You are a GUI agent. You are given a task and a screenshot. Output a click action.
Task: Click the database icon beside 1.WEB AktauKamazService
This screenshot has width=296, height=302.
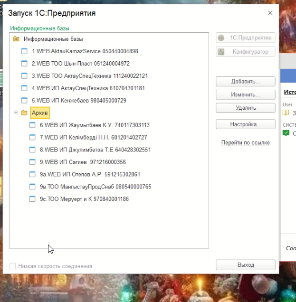tap(24, 51)
